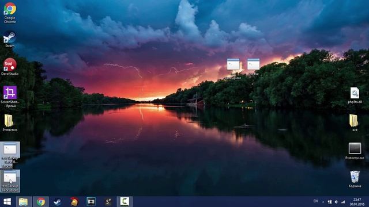Open the Windows Start button

(7, 202)
